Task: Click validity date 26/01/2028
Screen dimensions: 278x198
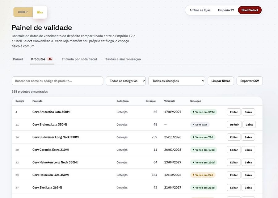Action: coord(173,150)
